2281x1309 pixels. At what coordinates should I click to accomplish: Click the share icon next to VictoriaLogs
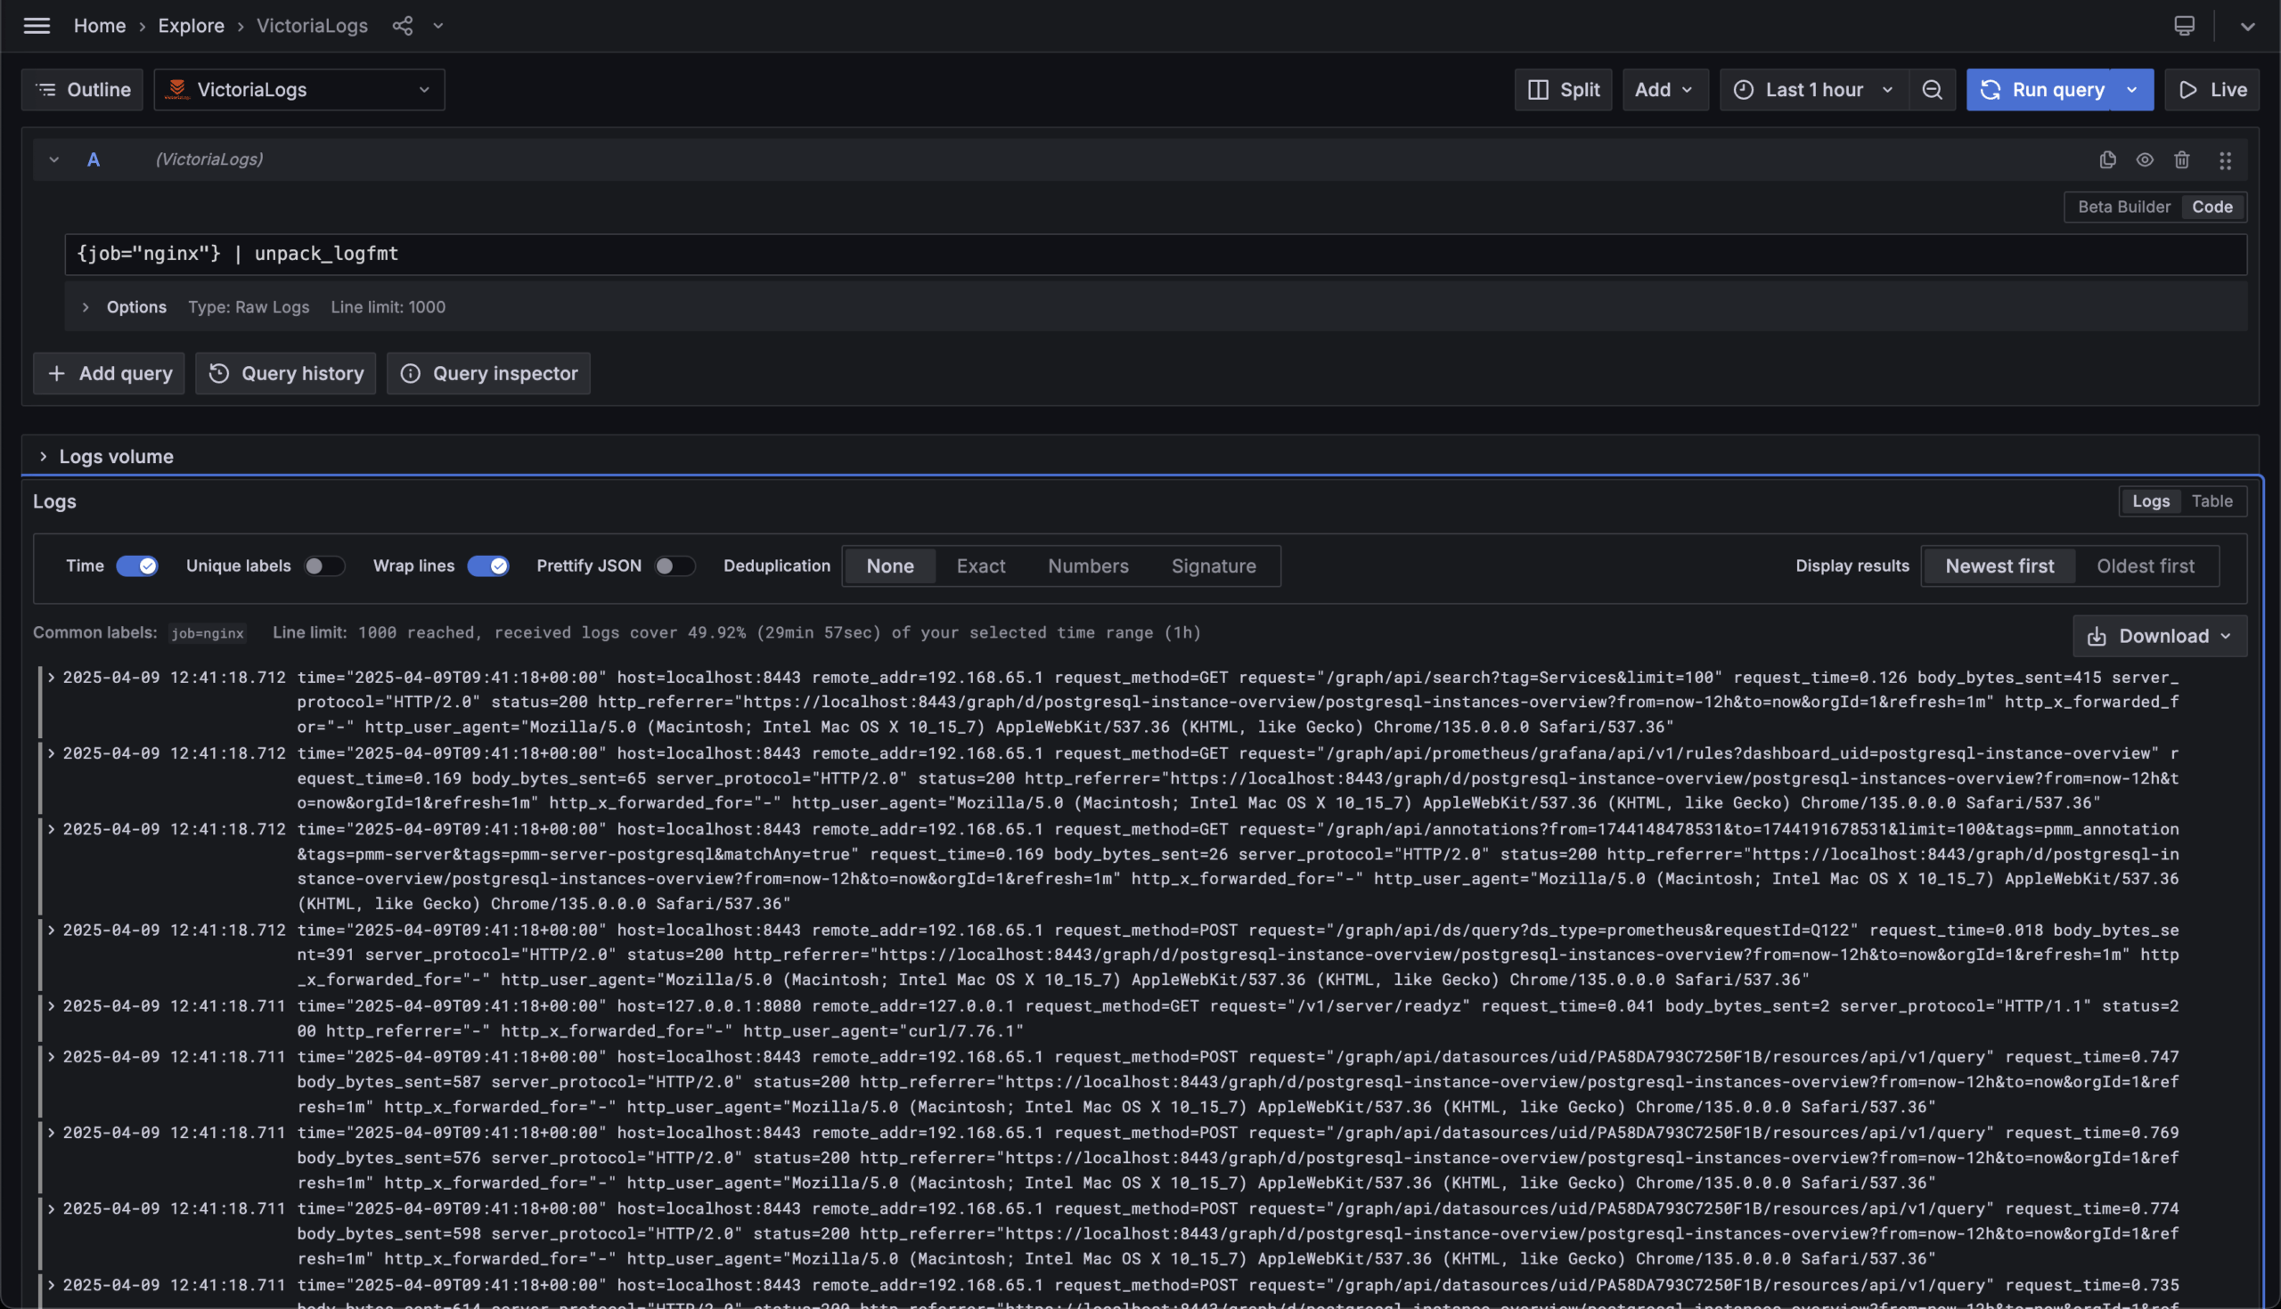402,25
